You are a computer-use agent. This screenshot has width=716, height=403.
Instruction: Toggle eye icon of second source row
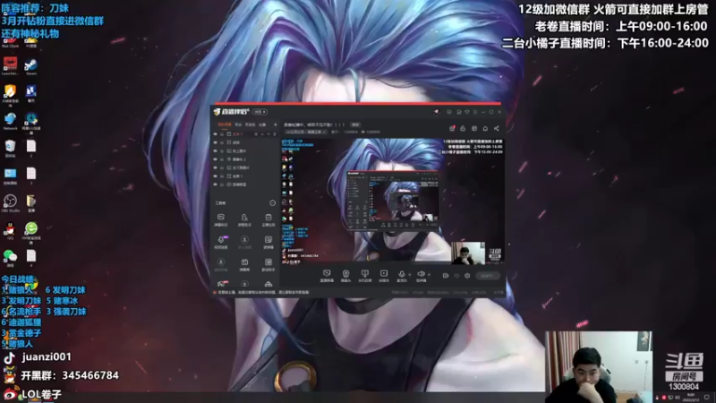point(215,142)
